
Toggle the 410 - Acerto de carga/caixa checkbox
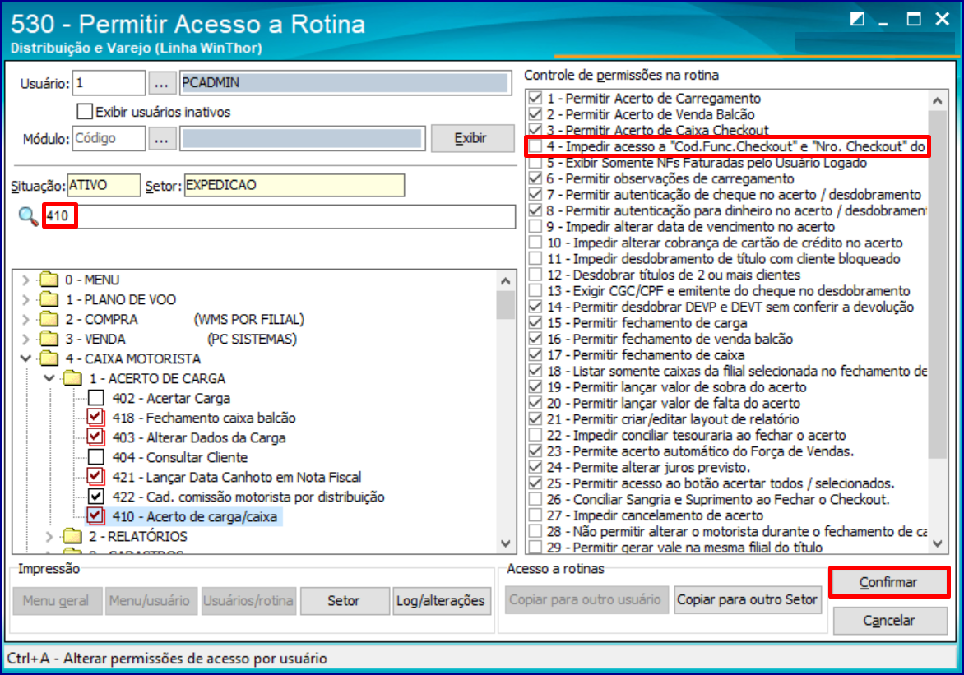click(96, 516)
